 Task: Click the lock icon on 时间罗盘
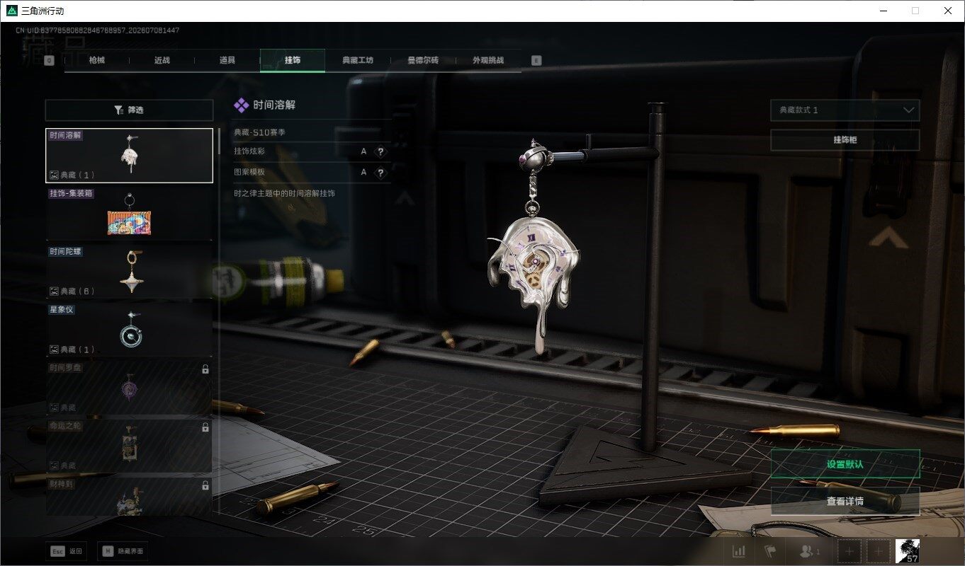(x=205, y=369)
